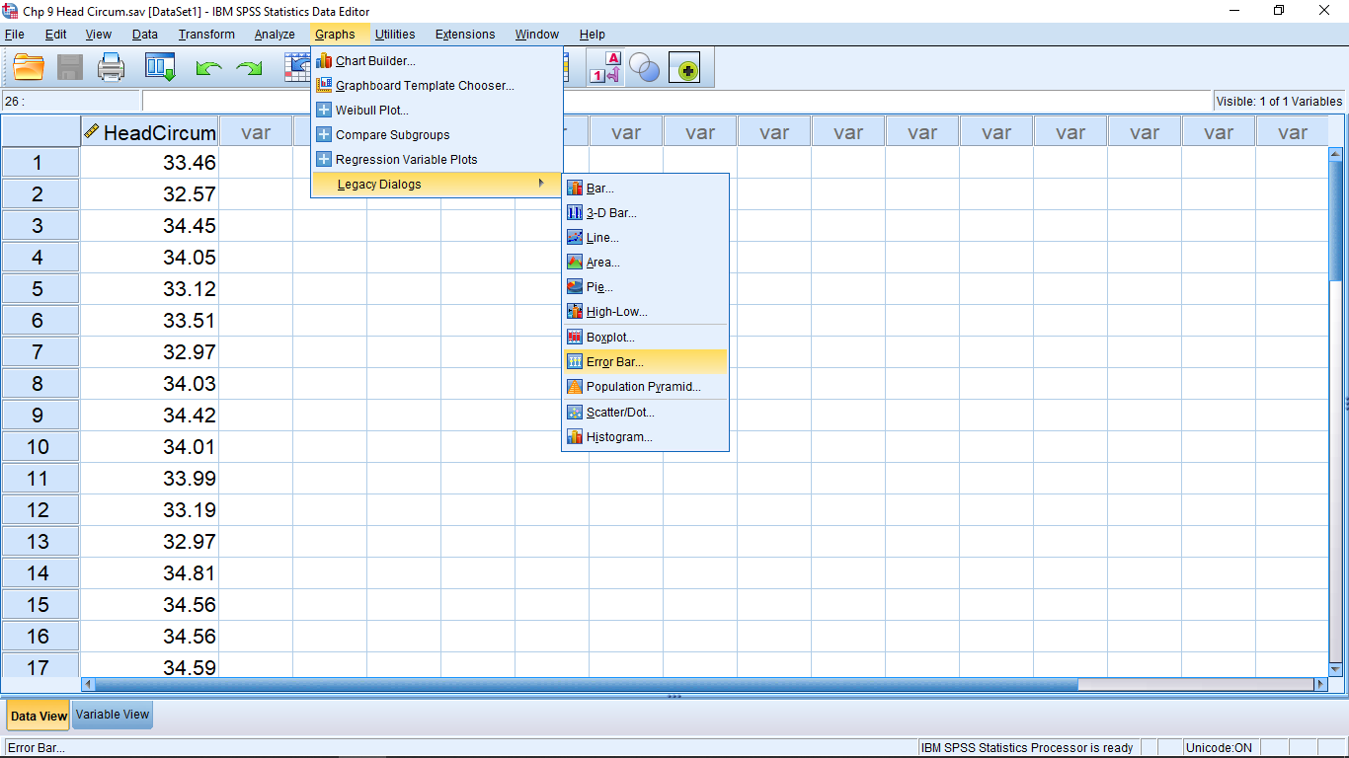Image resolution: width=1349 pixels, height=758 pixels.
Task: Click the Open data document folder icon
Action: 29,68
